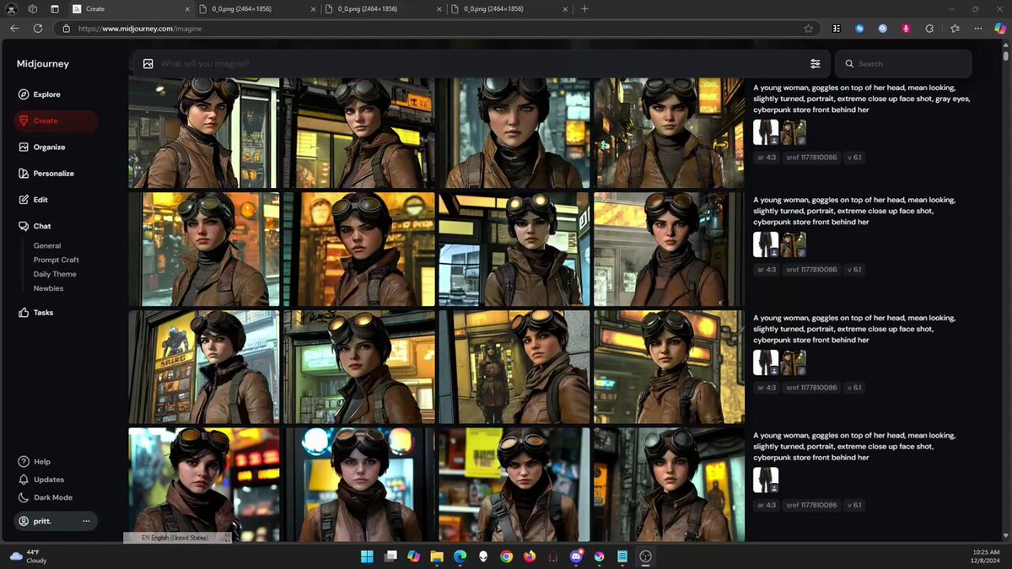
Task: Open image with robot poster storefront behind woman
Action: point(204,367)
